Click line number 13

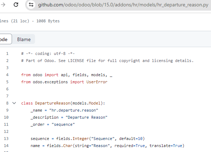click(x=6, y=139)
